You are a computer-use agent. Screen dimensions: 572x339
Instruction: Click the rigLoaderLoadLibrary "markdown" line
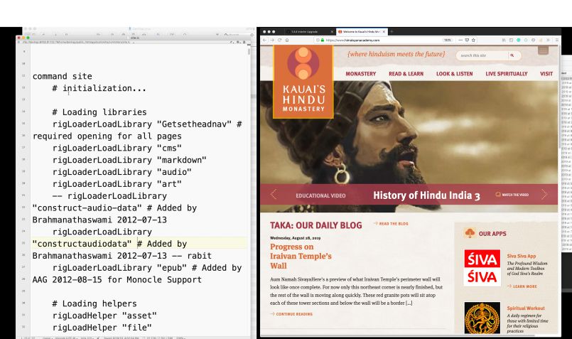tap(129, 160)
